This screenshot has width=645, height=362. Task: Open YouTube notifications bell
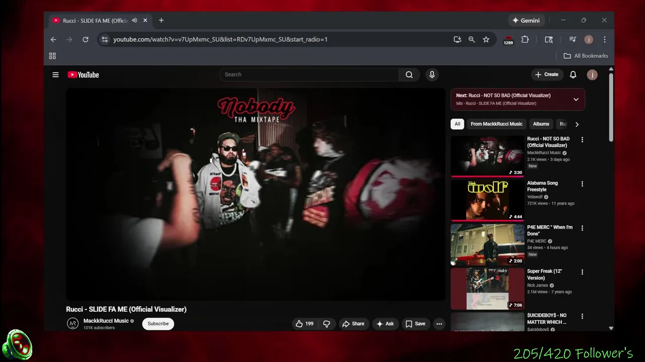point(573,74)
